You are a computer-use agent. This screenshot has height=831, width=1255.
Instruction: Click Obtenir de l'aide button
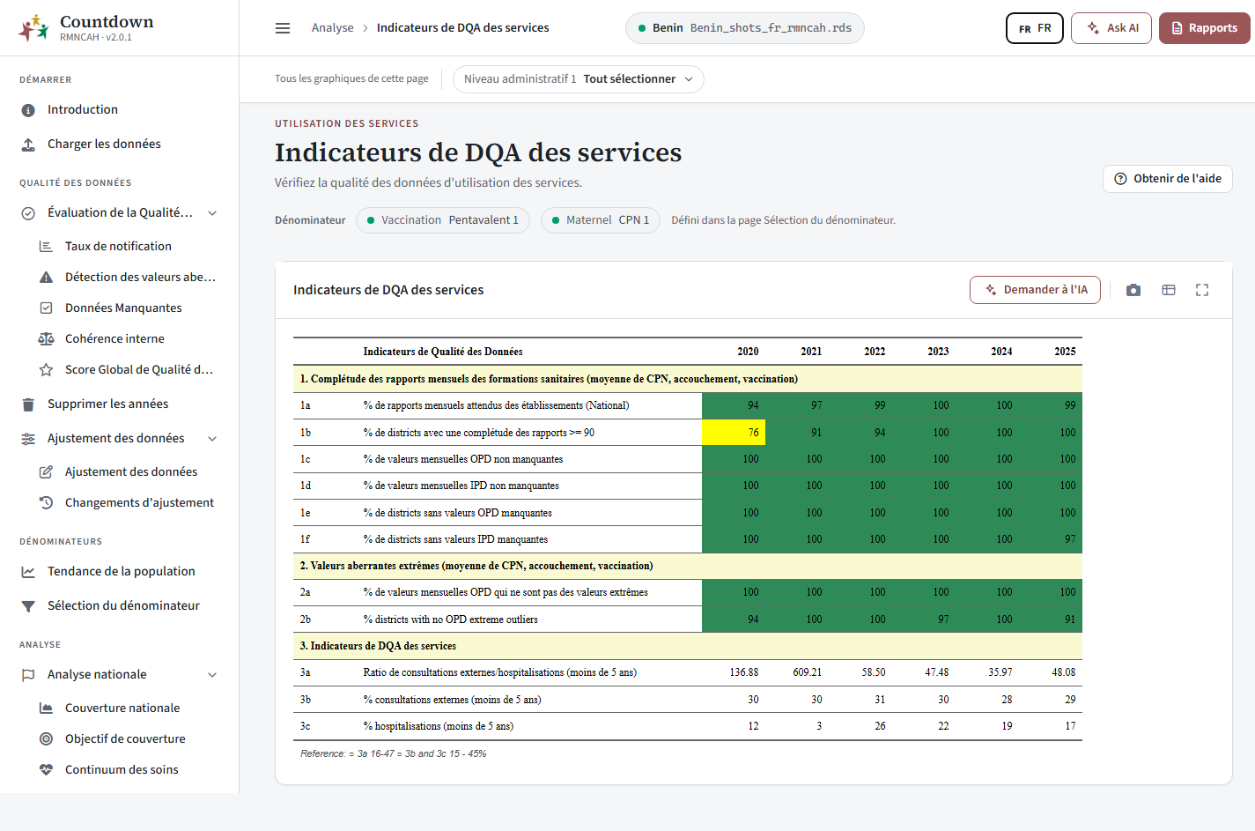tap(1167, 179)
